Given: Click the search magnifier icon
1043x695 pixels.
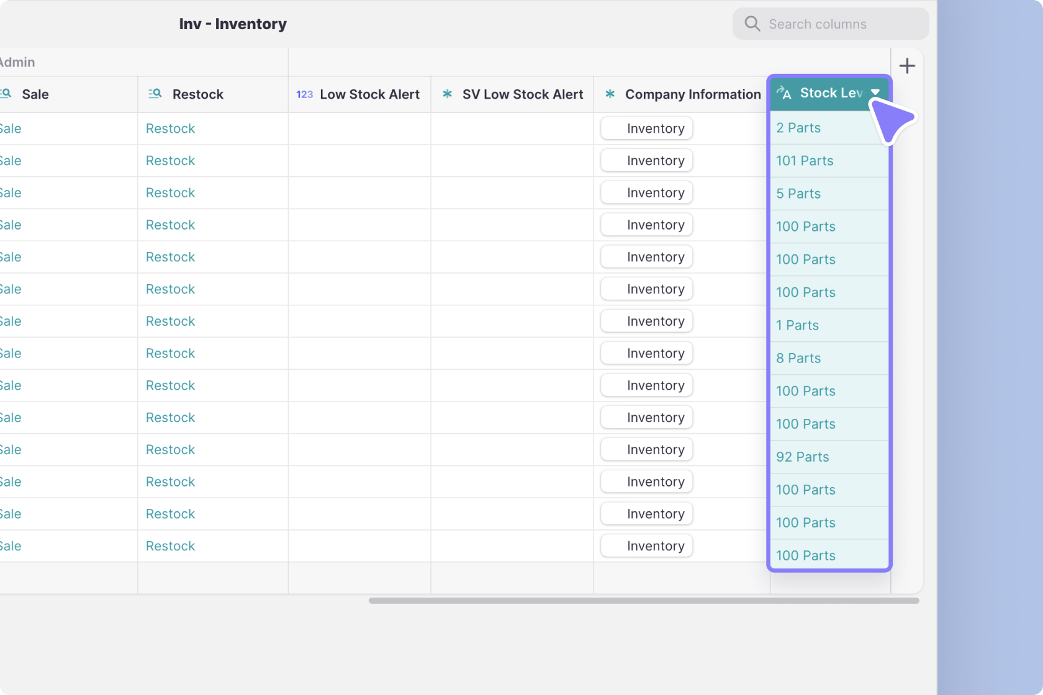Looking at the screenshot, I should click(752, 24).
